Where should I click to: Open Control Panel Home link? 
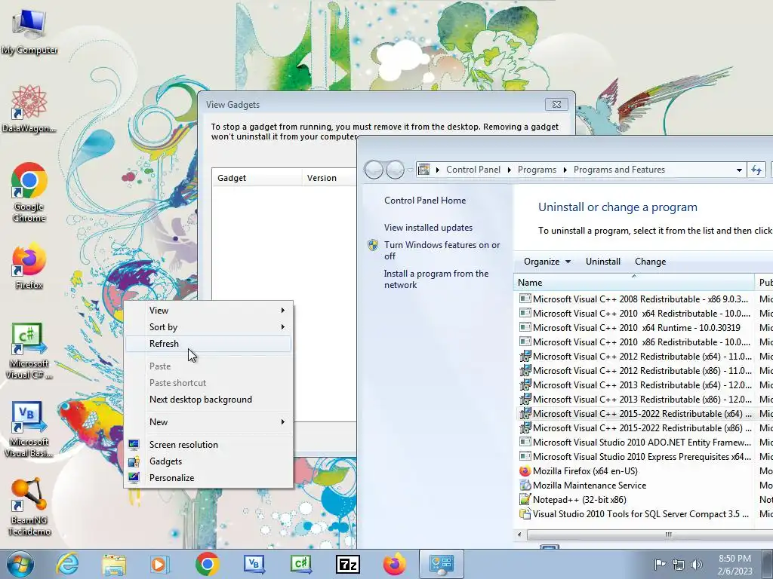(x=425, y=201)
